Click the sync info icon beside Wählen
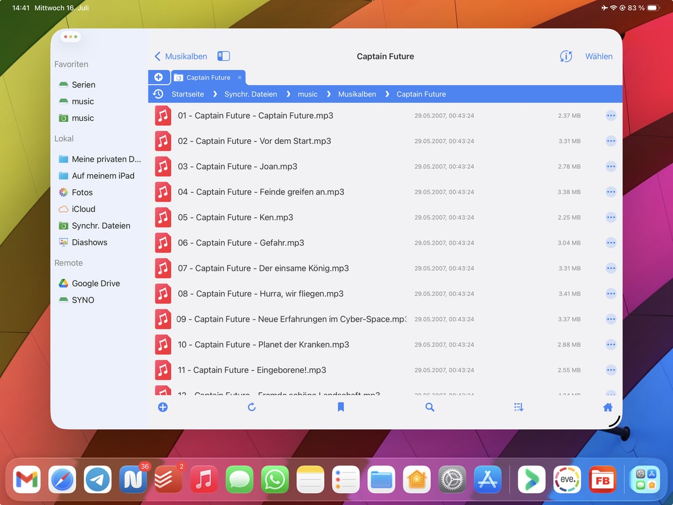This screenshot has width=673, height=505. (x=566, y=56)
